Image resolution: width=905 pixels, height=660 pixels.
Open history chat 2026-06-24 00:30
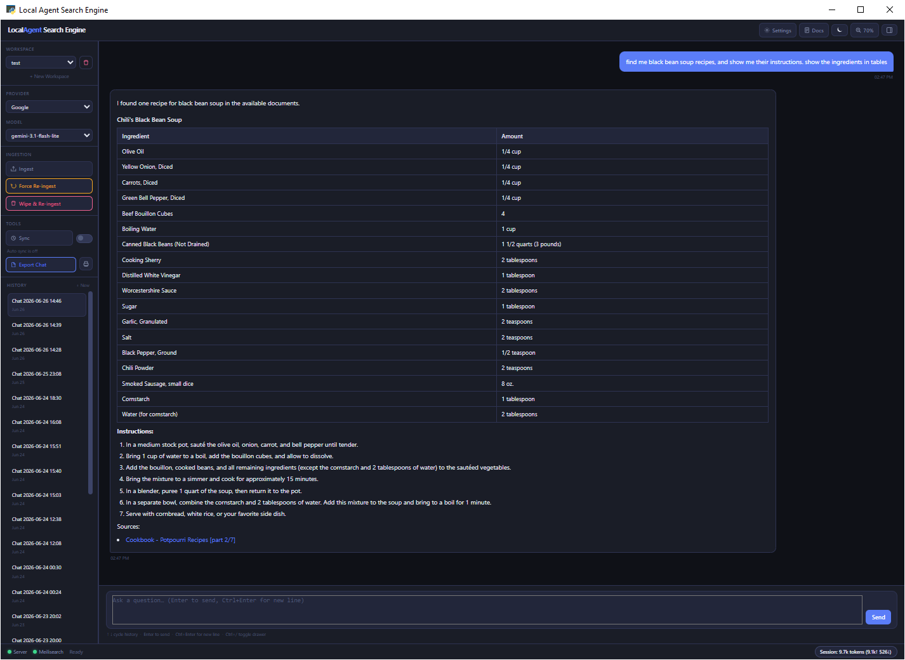coord(47,571)
